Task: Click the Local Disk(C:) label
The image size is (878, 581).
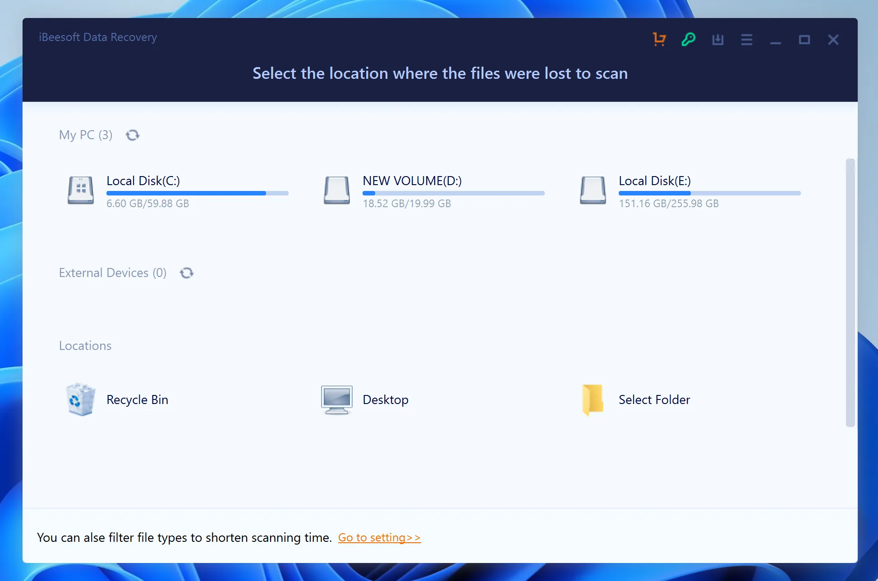Action: [x=143, y=181]
